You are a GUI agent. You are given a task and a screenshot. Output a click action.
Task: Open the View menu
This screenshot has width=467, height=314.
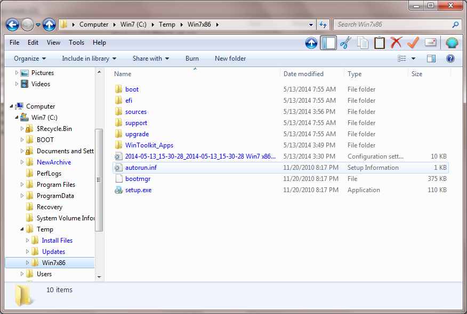pos(53,43)
